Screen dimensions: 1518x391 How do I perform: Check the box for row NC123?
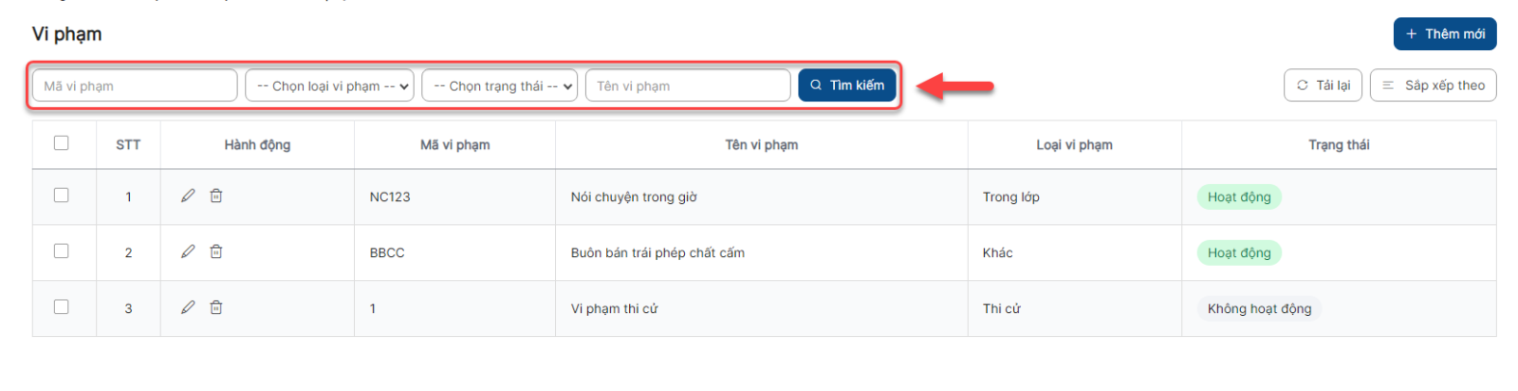[x=62, y=195]
